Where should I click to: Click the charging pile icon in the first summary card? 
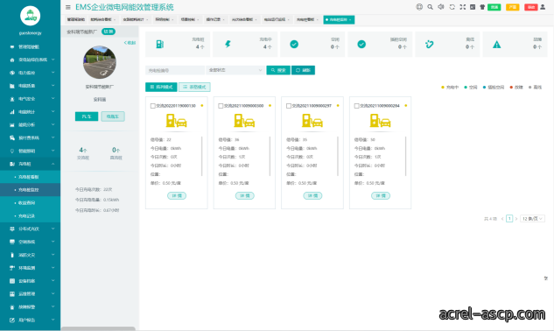(x=159, y=44)
